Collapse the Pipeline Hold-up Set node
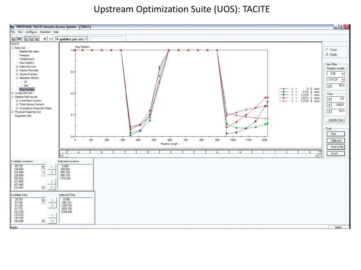This screenshot has height=270, width=361. tap(13, 97)
